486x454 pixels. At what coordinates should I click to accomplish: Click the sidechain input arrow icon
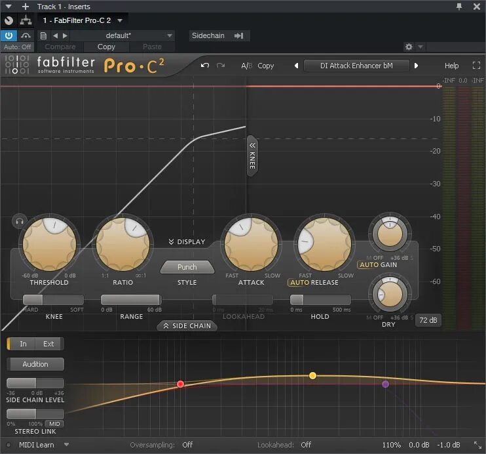[x=238, y=35]
